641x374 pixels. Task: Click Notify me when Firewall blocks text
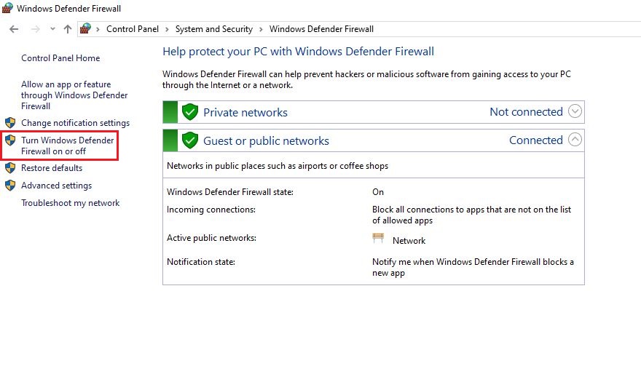click(x=473, y=268)
